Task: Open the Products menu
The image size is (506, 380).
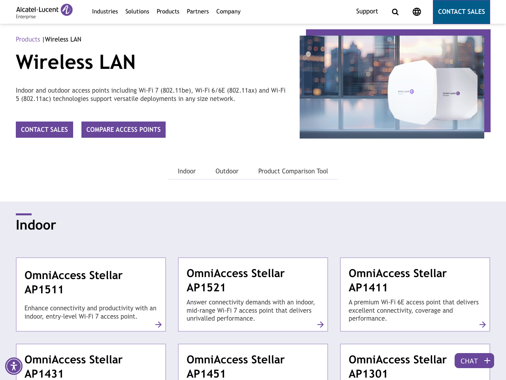Action: (168, 11)
